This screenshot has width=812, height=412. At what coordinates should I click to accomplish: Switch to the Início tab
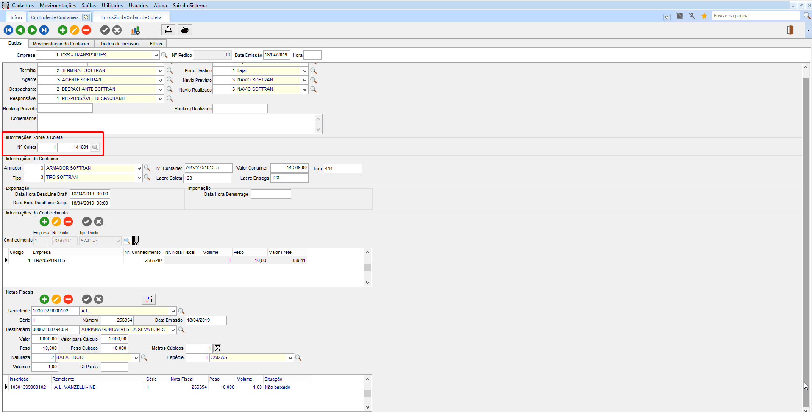pos(16,17)
